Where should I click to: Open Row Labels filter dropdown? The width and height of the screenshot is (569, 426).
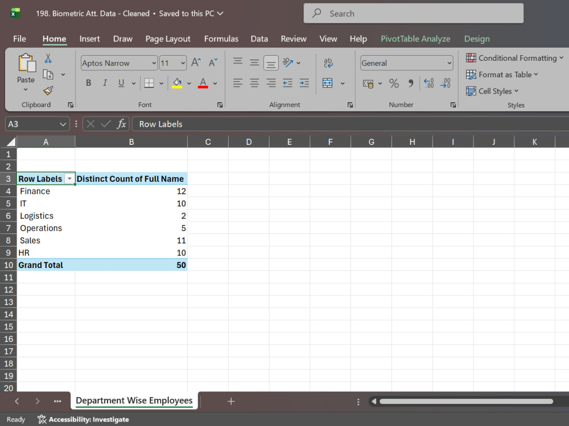(x=69, y=178)
